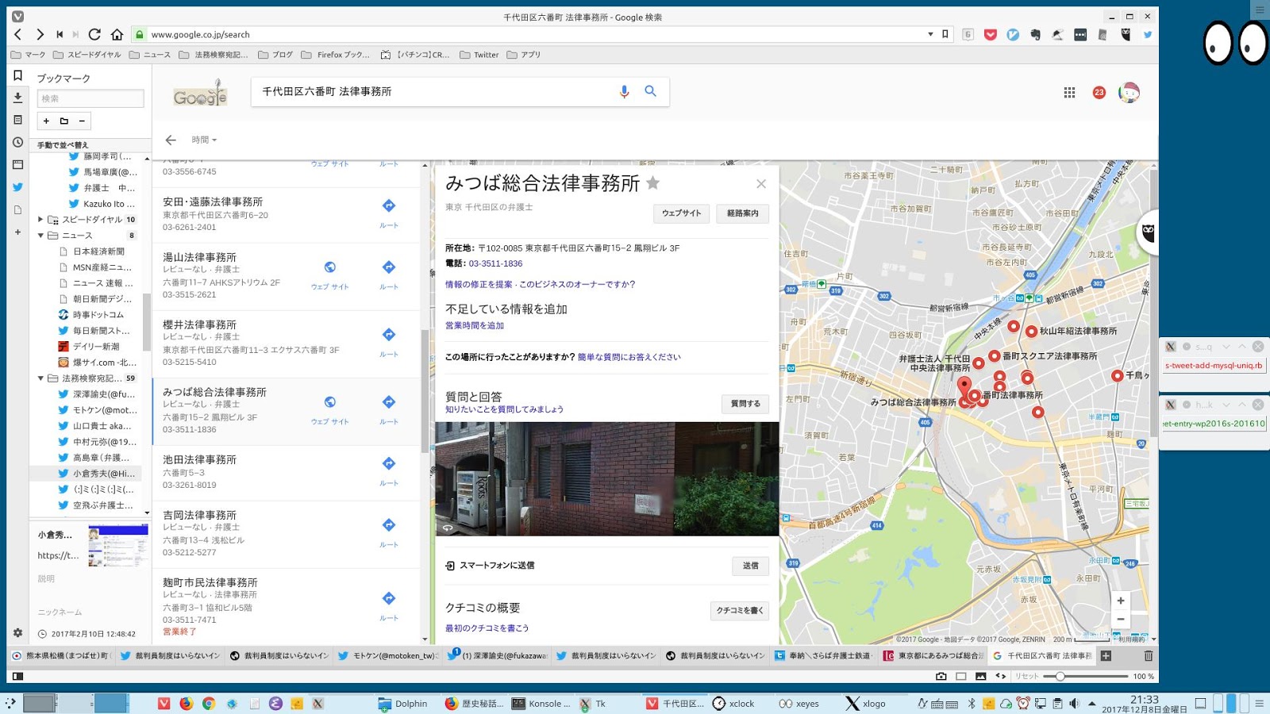The width and height of the screenshot is (1270, 714).
Task: Toggle page tiling in status bar
Action: pyautogui.click(x=960, y=676)
